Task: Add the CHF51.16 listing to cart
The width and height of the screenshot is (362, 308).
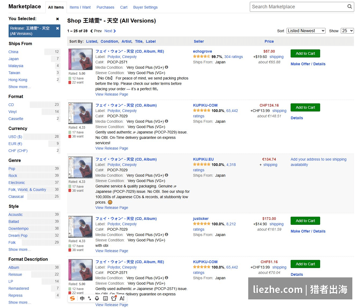Action: tap(305, 264)
